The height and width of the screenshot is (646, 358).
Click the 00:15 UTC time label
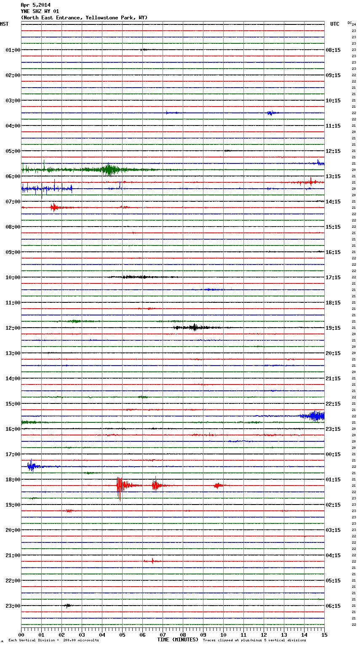point(333,454)
